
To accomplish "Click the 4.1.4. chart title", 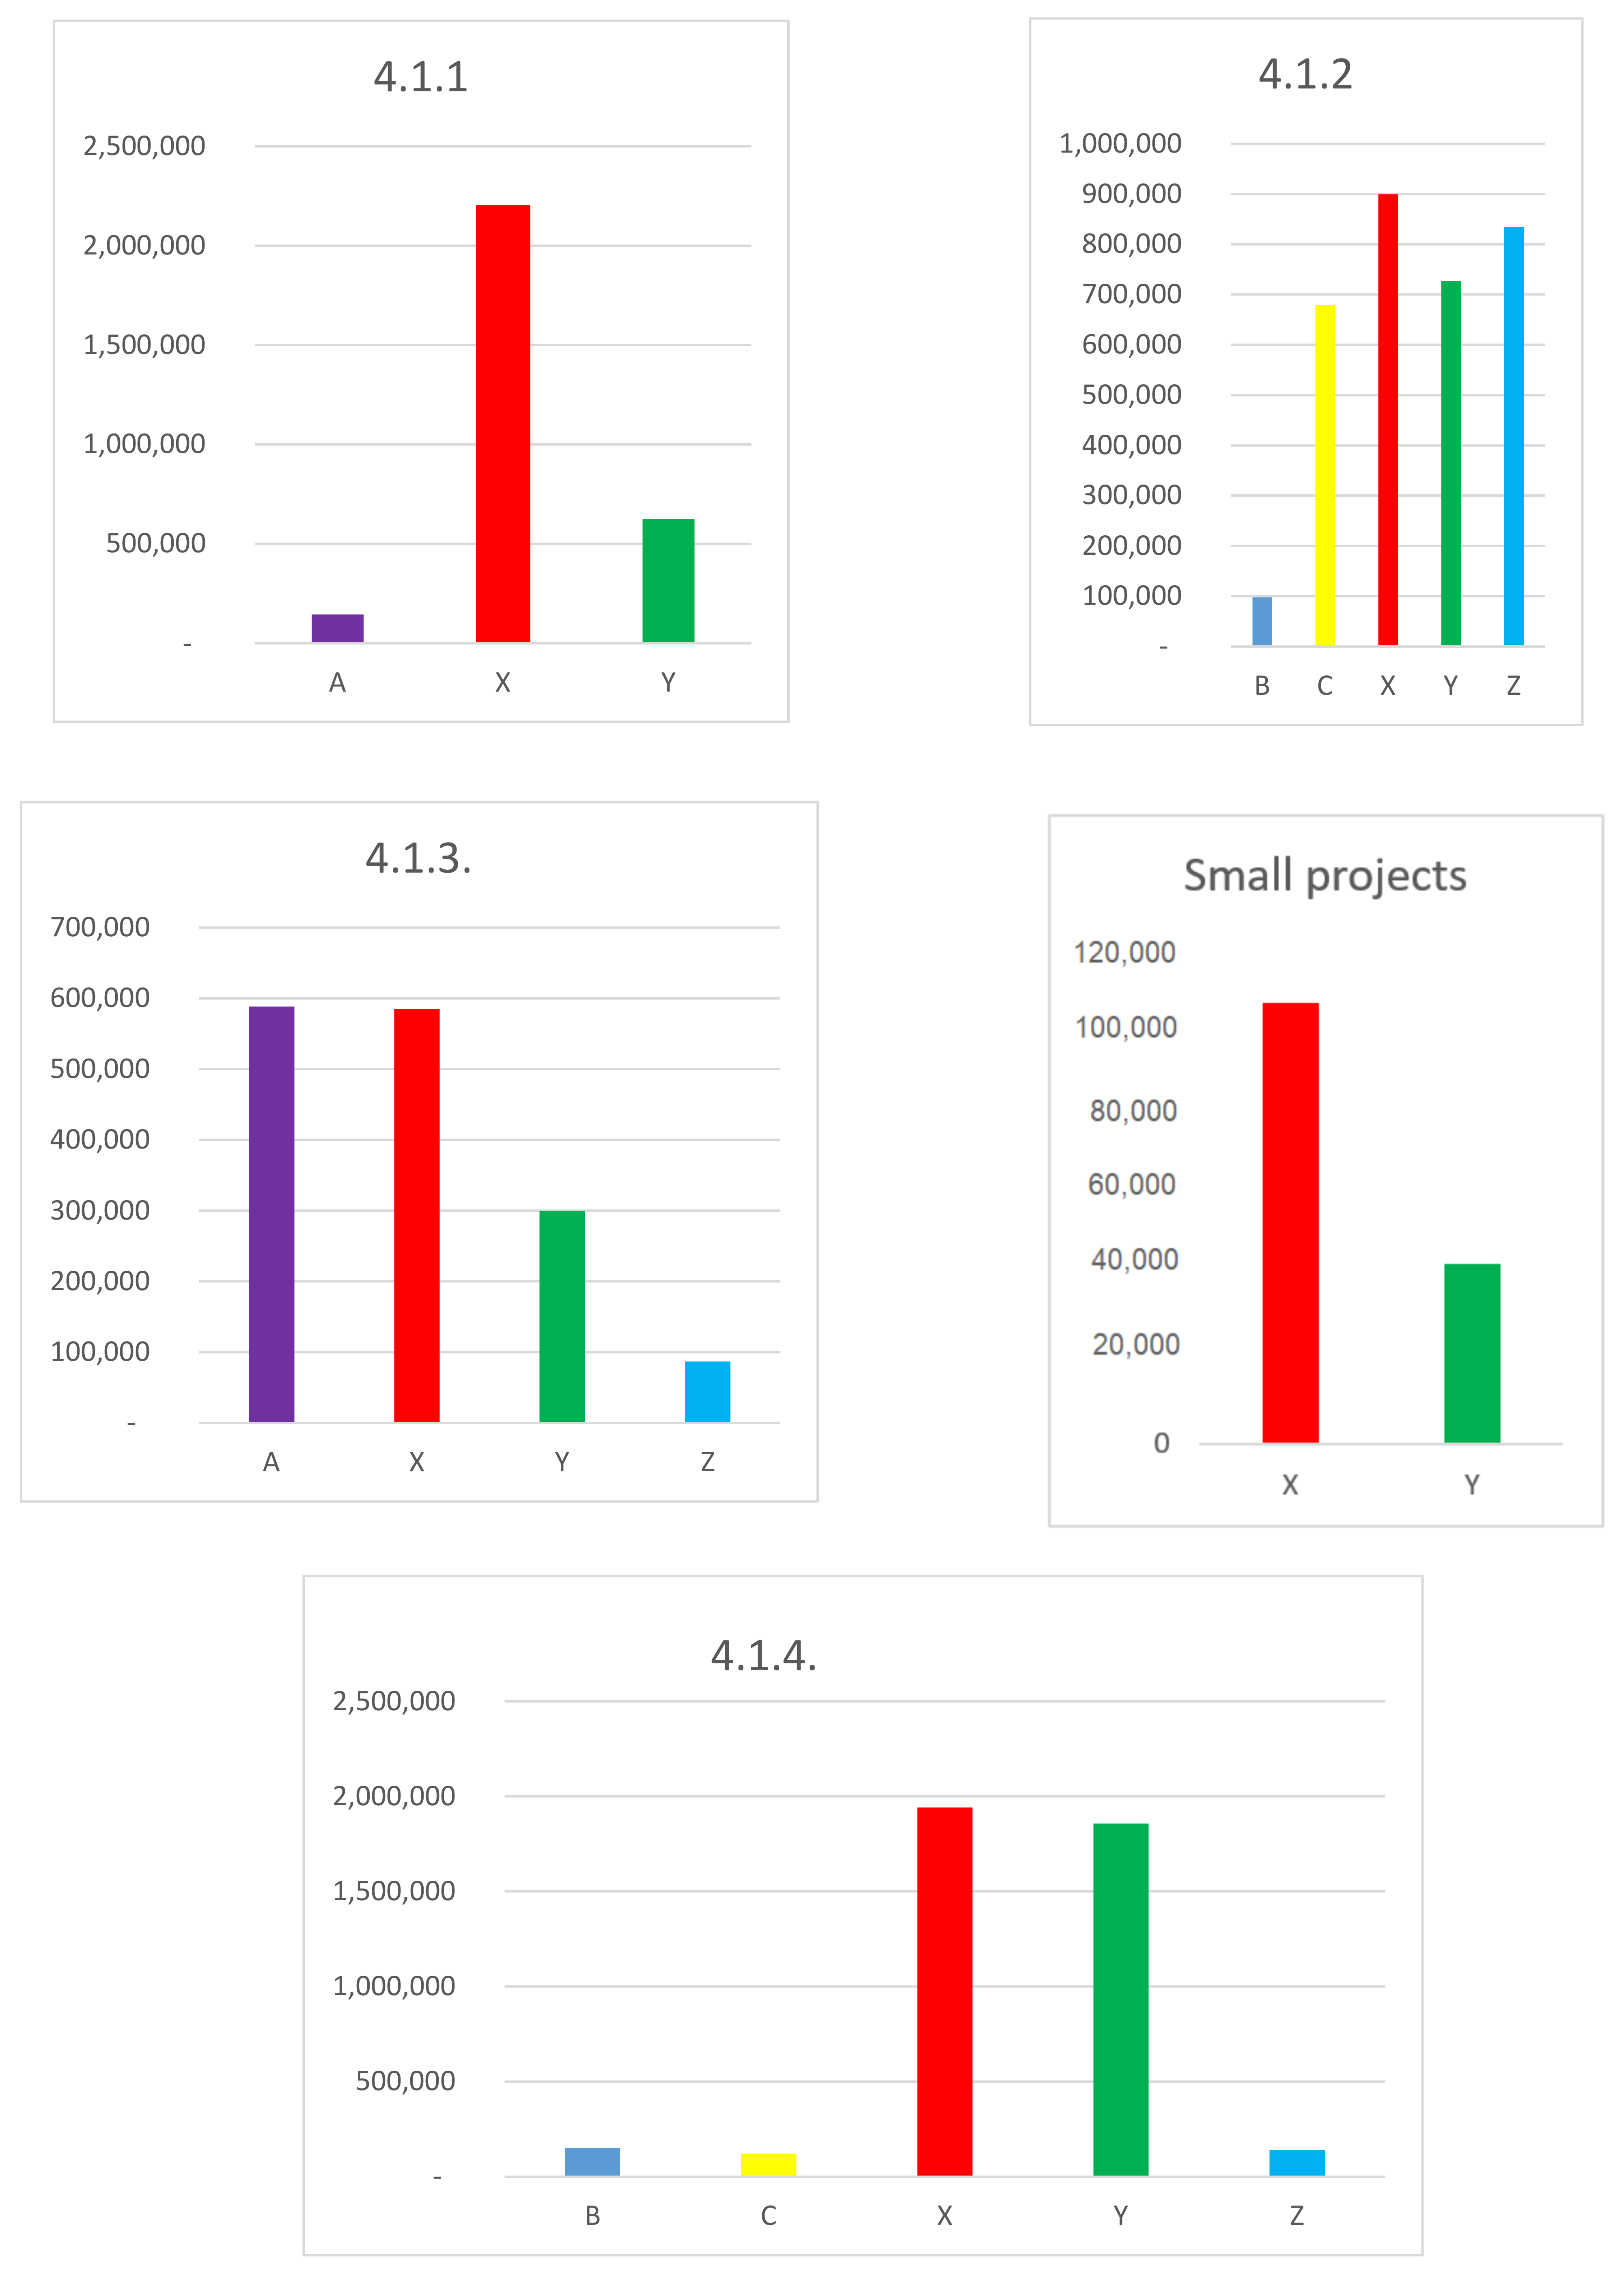I will [x=763, y=1656].
